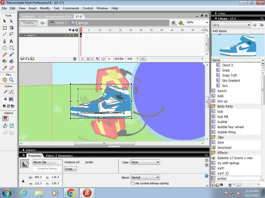Screen dimensions: 265x198
Task: Switch to the Untitled-1 document tab
Action: tap(28, 16)
